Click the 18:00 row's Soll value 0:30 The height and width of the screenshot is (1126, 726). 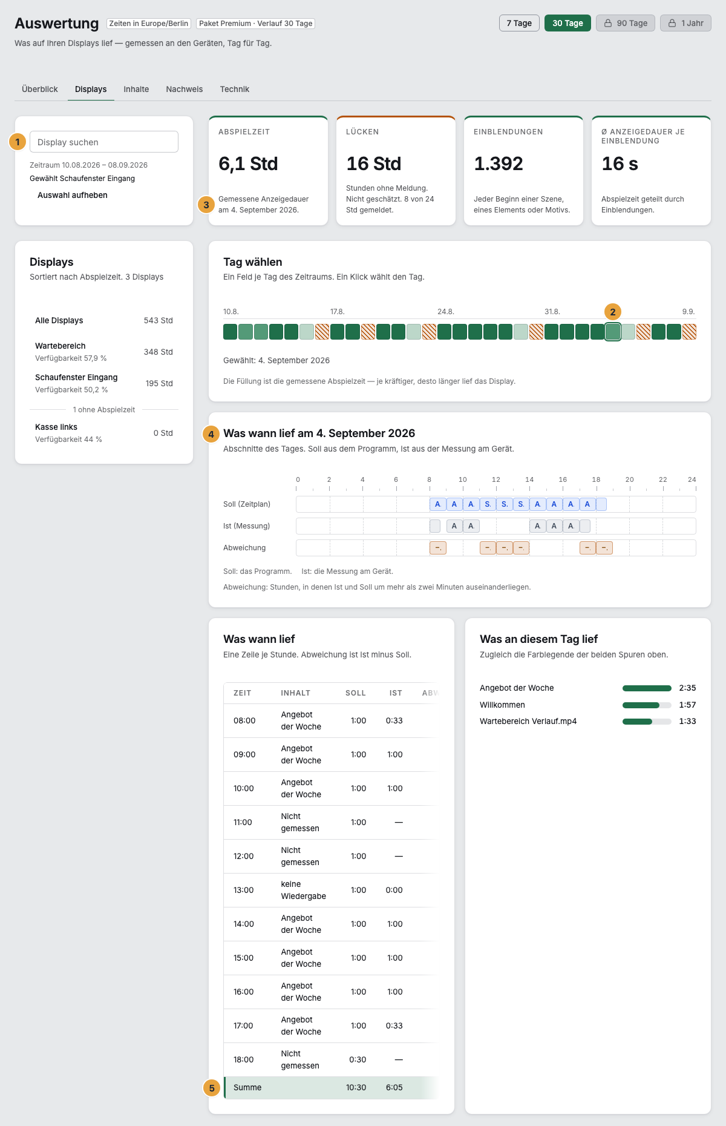coord(358,1059)
